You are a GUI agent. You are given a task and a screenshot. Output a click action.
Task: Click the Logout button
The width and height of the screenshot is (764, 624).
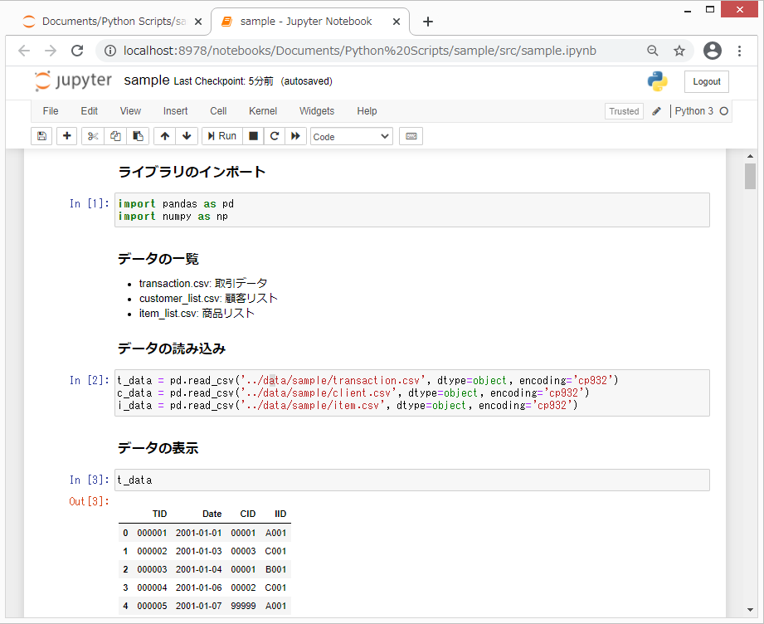(x=707, y=81)
